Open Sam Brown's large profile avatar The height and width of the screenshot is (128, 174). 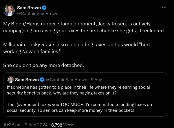click(x=9, y=10)
